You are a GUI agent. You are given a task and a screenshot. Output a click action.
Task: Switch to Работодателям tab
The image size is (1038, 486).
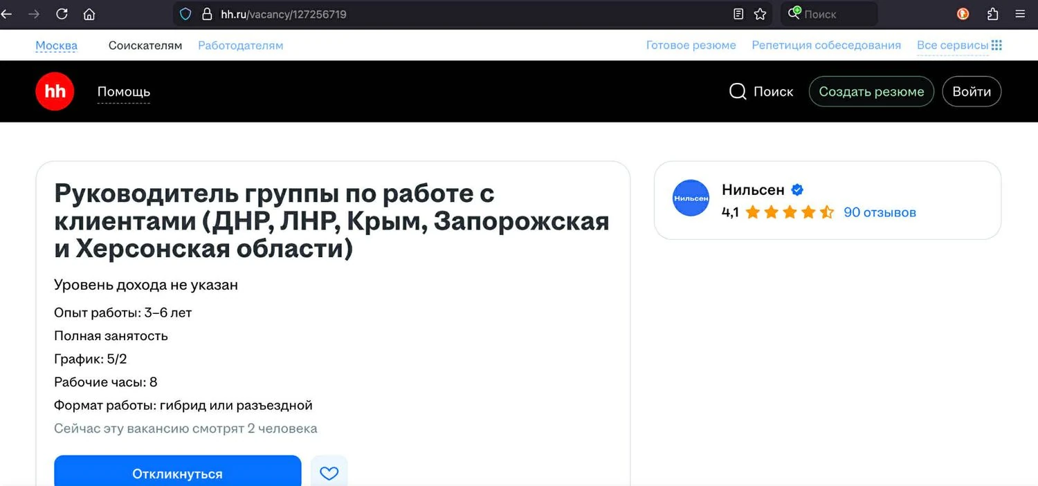[240, 46]
